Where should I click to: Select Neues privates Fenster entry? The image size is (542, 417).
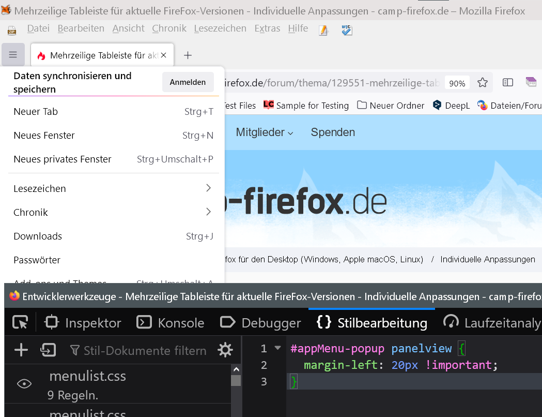(x=113, y=159)
